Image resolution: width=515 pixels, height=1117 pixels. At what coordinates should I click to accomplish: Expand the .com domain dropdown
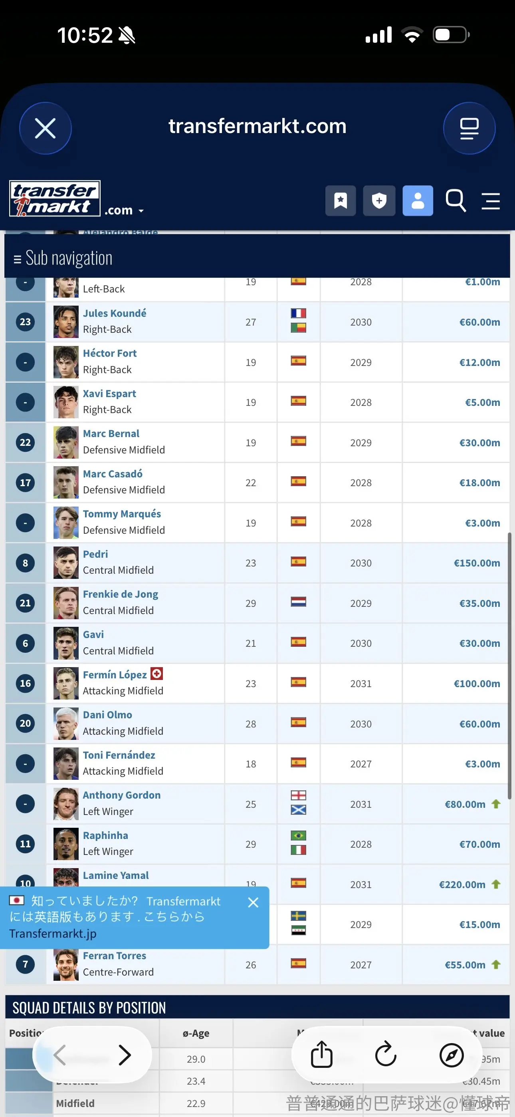pyautogui.click(x=124, y=210)
